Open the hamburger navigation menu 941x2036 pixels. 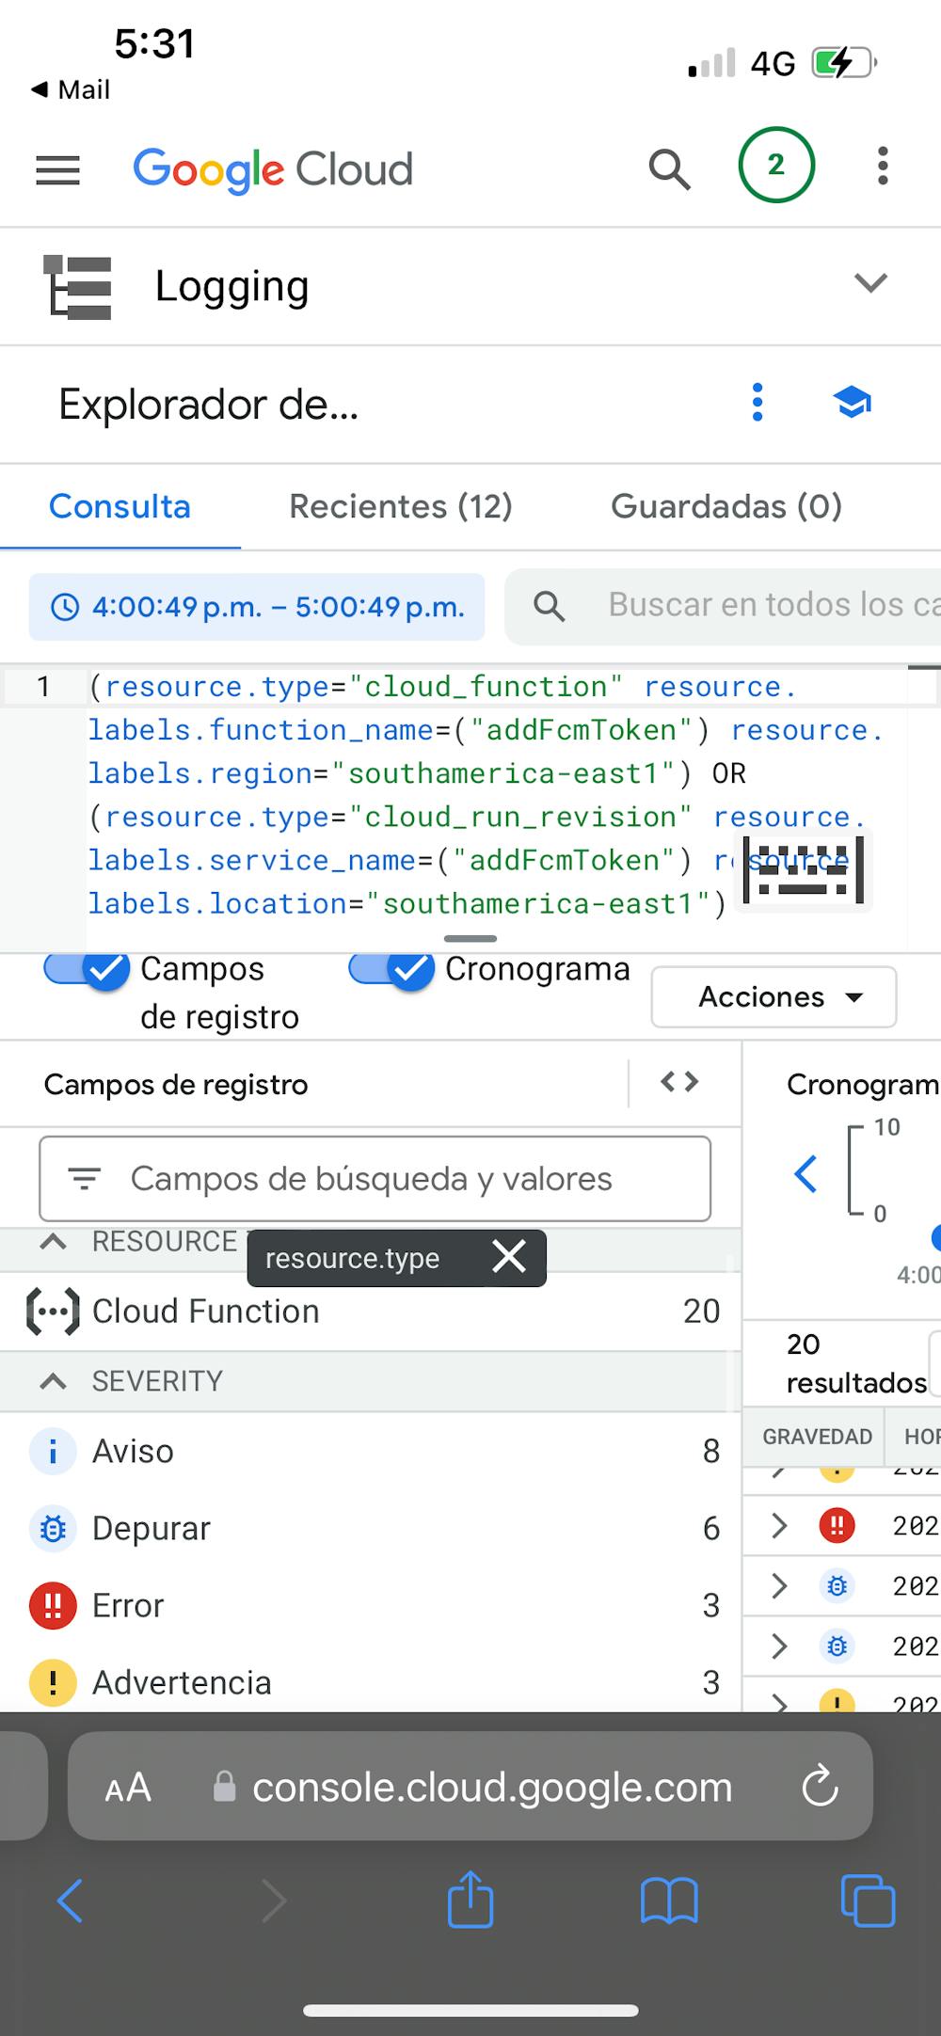click(57, 170)
